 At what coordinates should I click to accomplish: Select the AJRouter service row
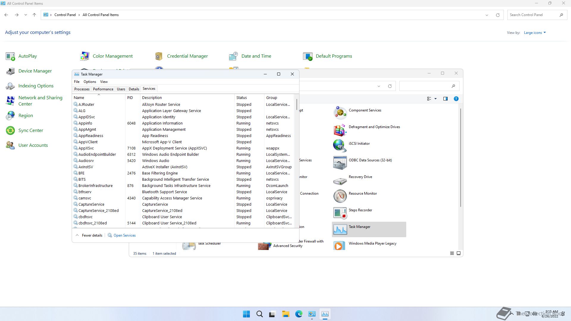(183, 105)
